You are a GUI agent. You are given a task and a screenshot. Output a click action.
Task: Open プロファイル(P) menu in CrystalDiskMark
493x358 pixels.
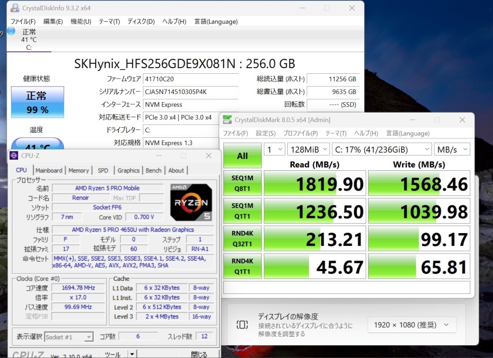[300, 133]
